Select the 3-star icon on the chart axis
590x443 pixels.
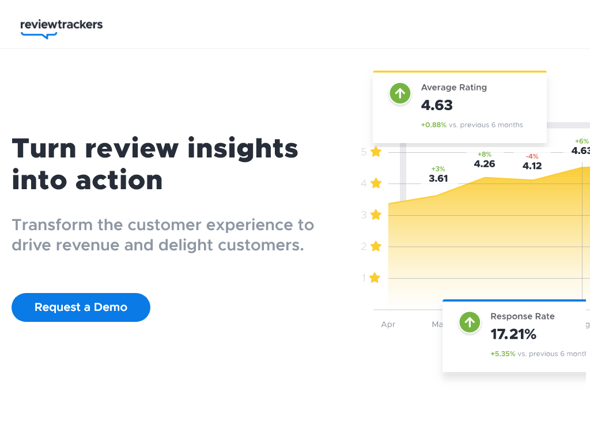click(x=376, y=215)
